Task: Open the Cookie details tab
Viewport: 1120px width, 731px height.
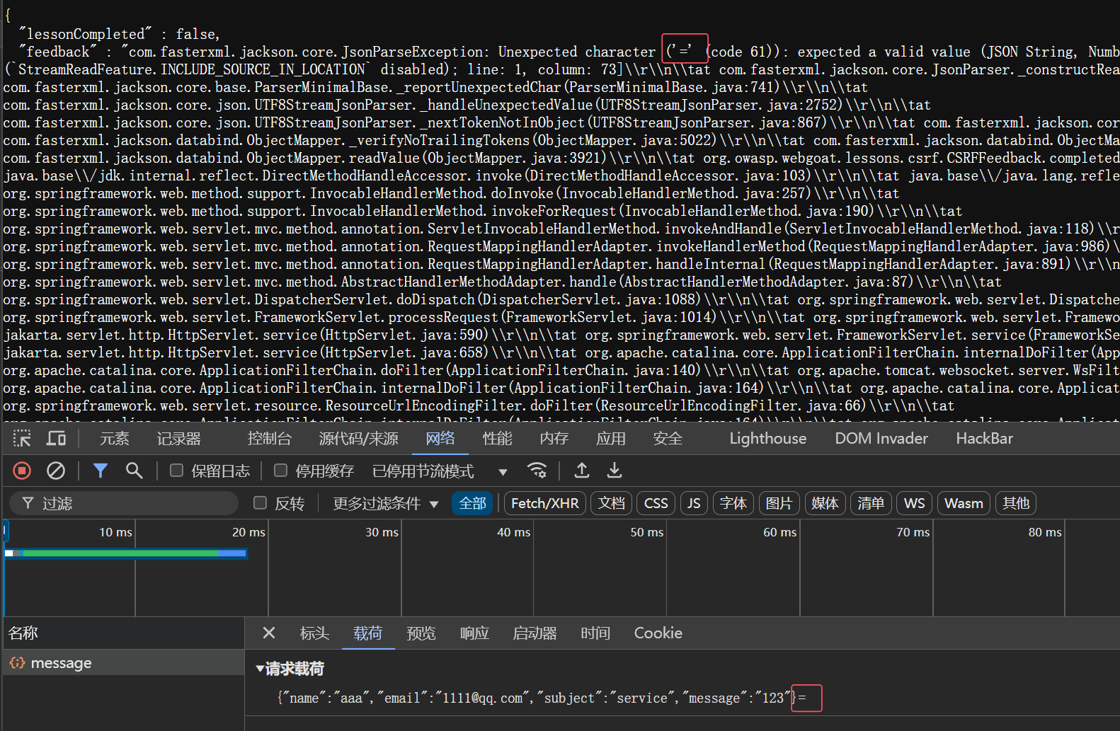Action: tap(658, 633)
